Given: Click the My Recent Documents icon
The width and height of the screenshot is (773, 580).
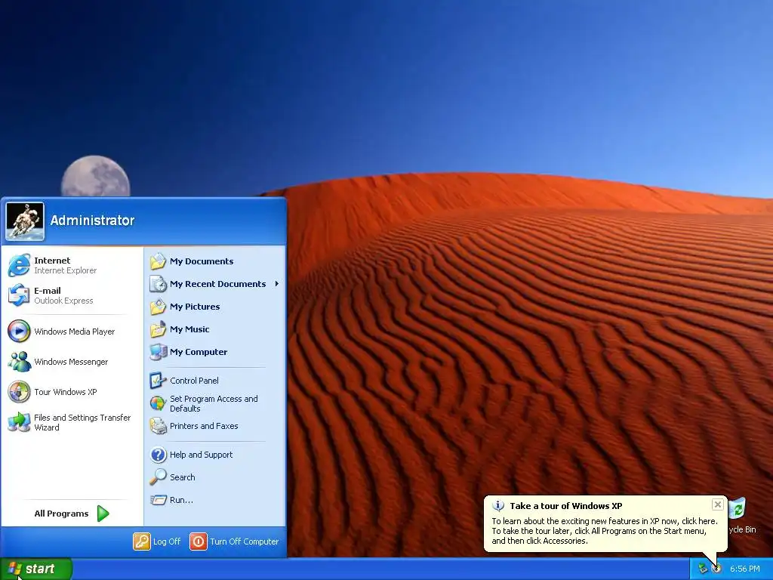Looking at the screenshot, I should 159,284.
